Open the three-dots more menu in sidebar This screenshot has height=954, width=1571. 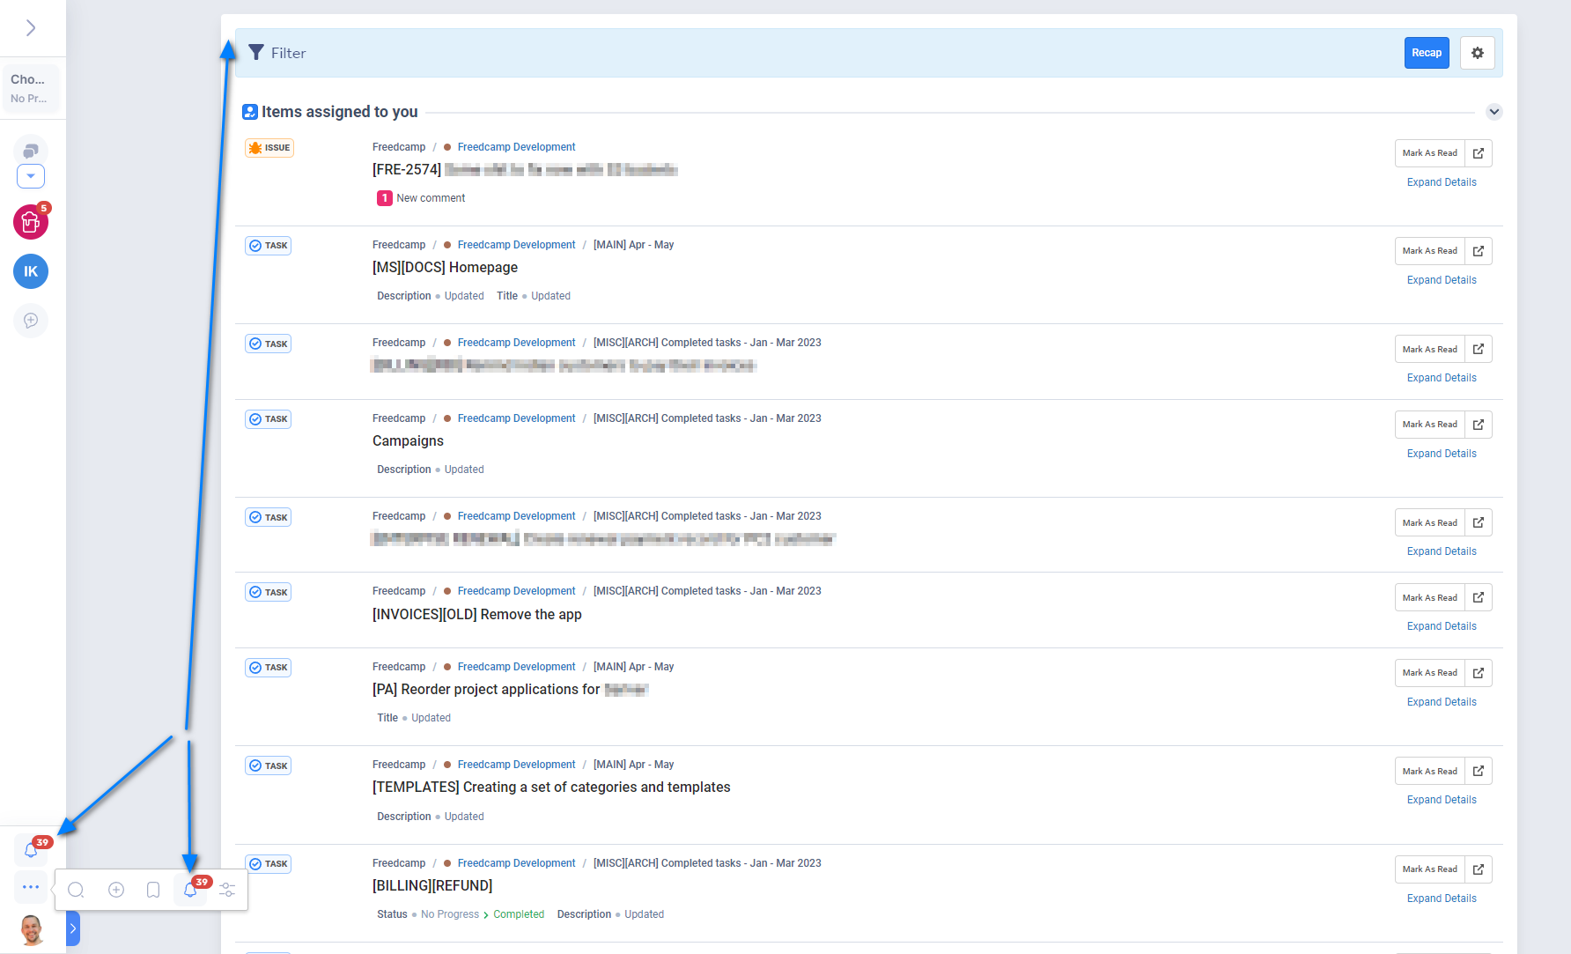click(x=31, y=887)
